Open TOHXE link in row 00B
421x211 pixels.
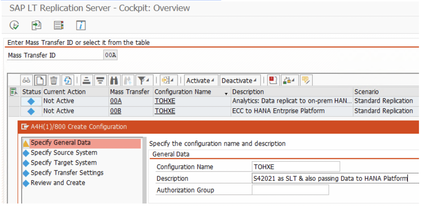[165, 111]
